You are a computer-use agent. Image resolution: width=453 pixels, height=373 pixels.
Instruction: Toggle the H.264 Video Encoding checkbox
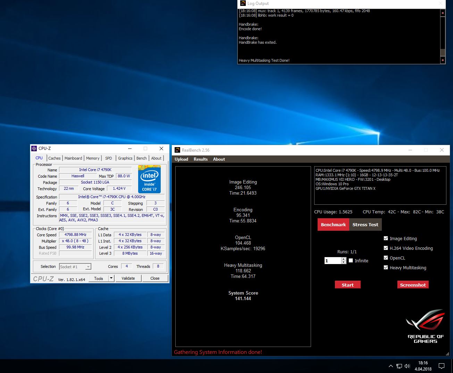pos(386,248)
